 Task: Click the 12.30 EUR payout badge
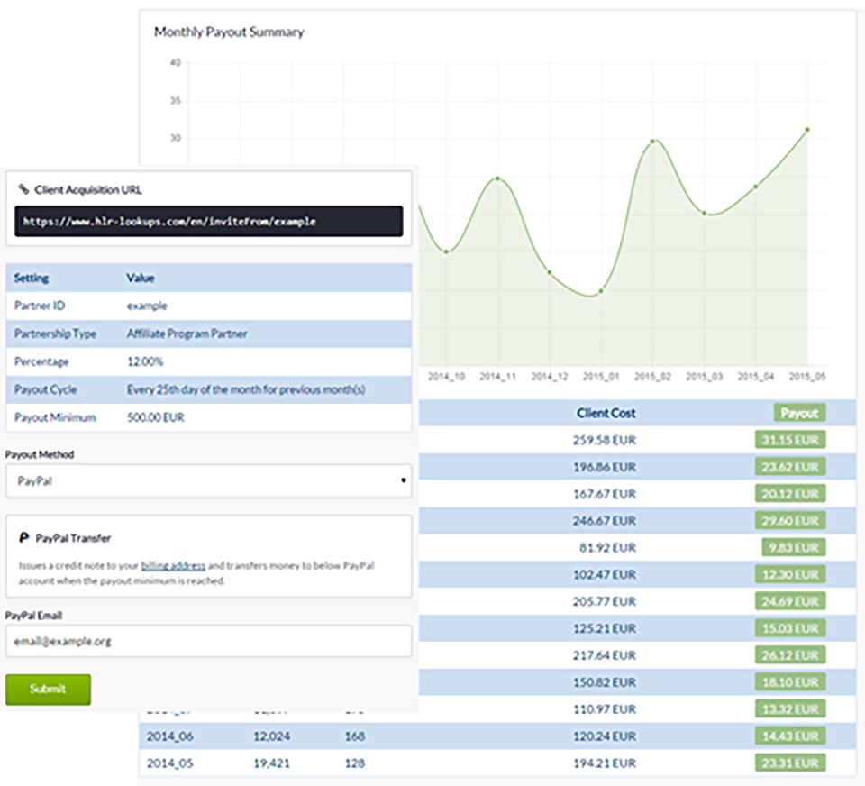pyautogui.click(x=790, y=574)
